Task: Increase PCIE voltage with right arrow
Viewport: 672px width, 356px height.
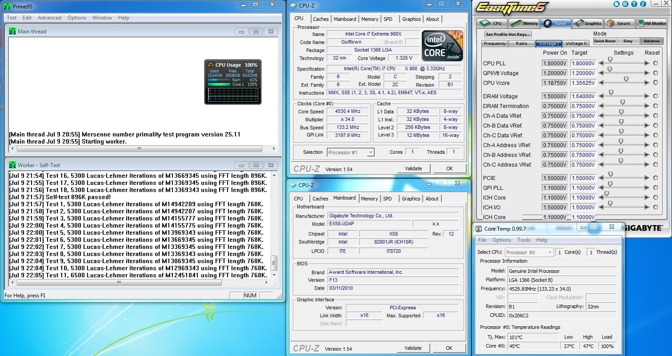Action: tap(648, 178)
